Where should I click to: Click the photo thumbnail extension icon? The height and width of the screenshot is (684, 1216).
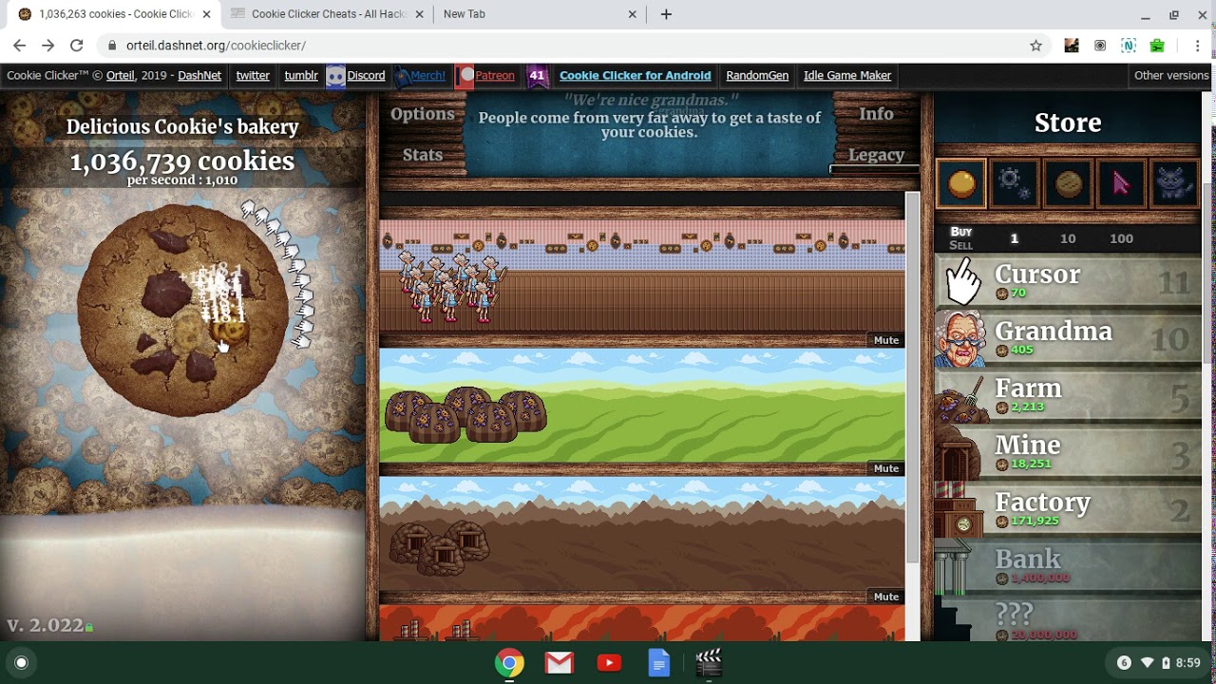(1072, 45)
